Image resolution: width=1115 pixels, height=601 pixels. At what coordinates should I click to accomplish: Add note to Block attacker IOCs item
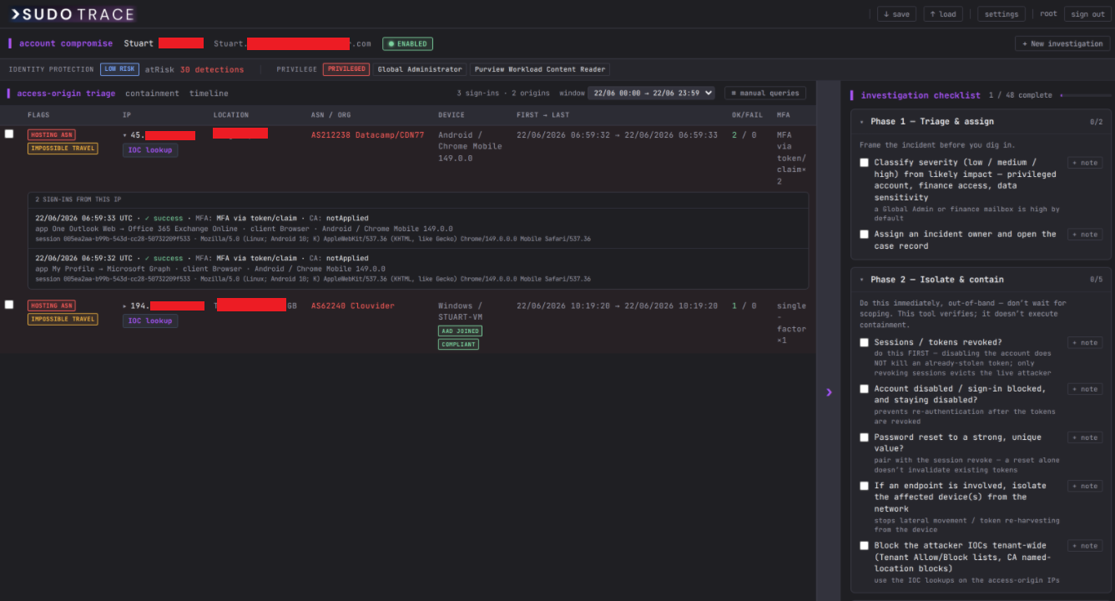(x=1085, y=546)
